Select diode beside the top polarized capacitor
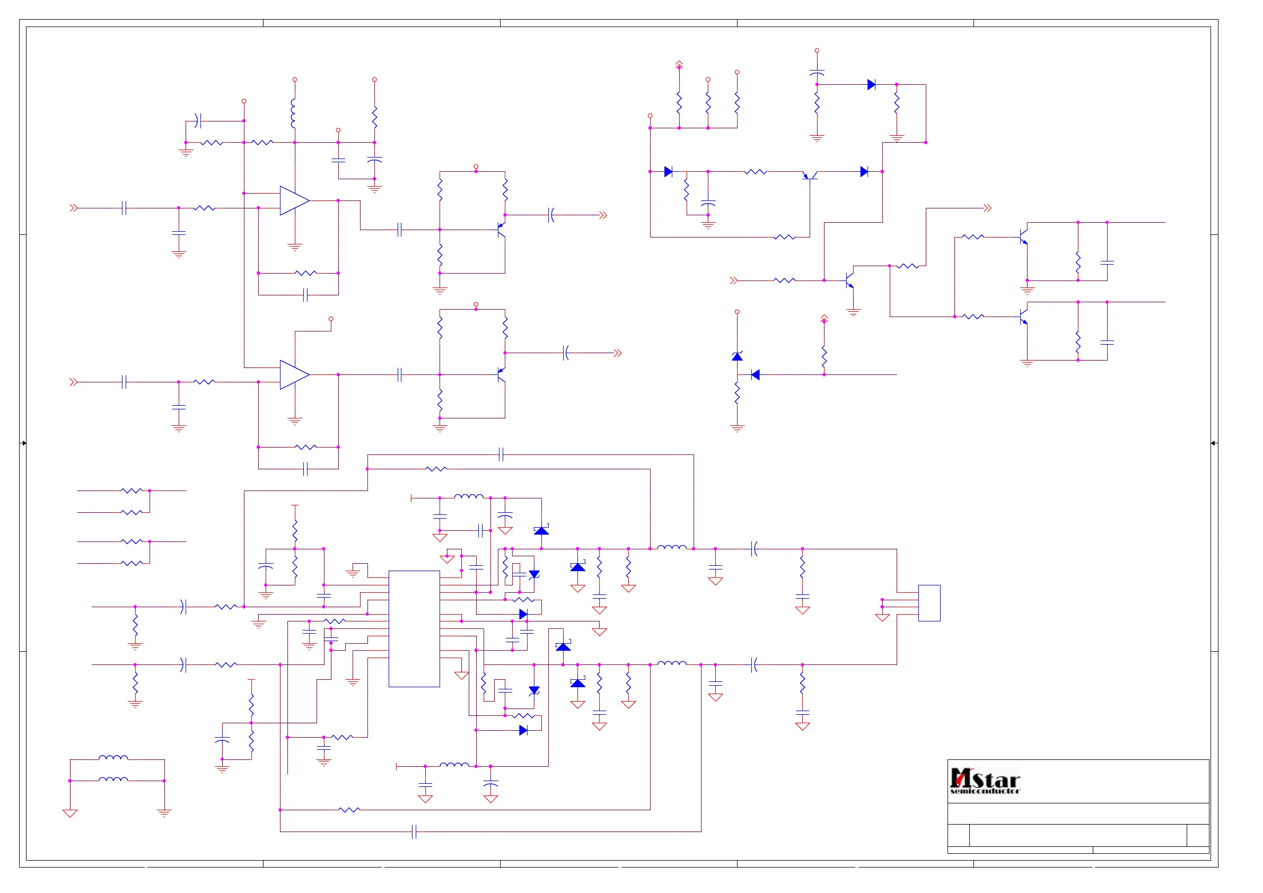This screenshot has width=1263, height=893. [871, 85]
